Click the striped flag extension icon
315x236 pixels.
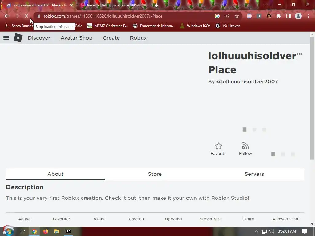tap(249, 16)
